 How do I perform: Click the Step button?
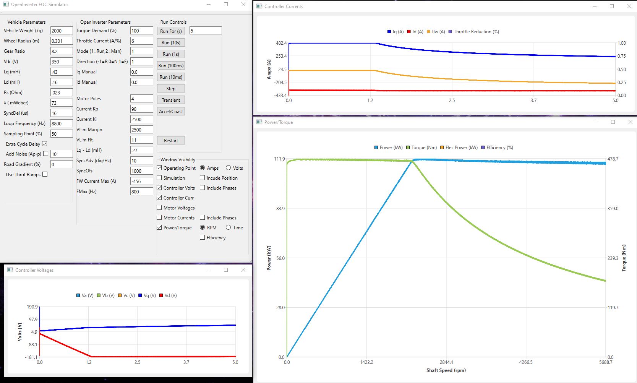[x=171, y=88]
